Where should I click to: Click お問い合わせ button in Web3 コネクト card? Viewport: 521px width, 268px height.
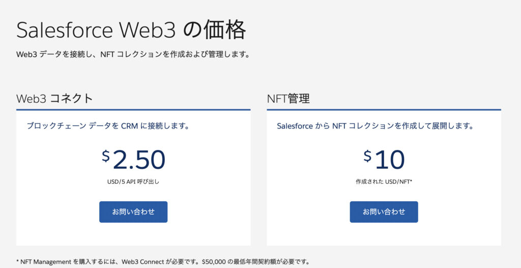click(x=133, y=212)
